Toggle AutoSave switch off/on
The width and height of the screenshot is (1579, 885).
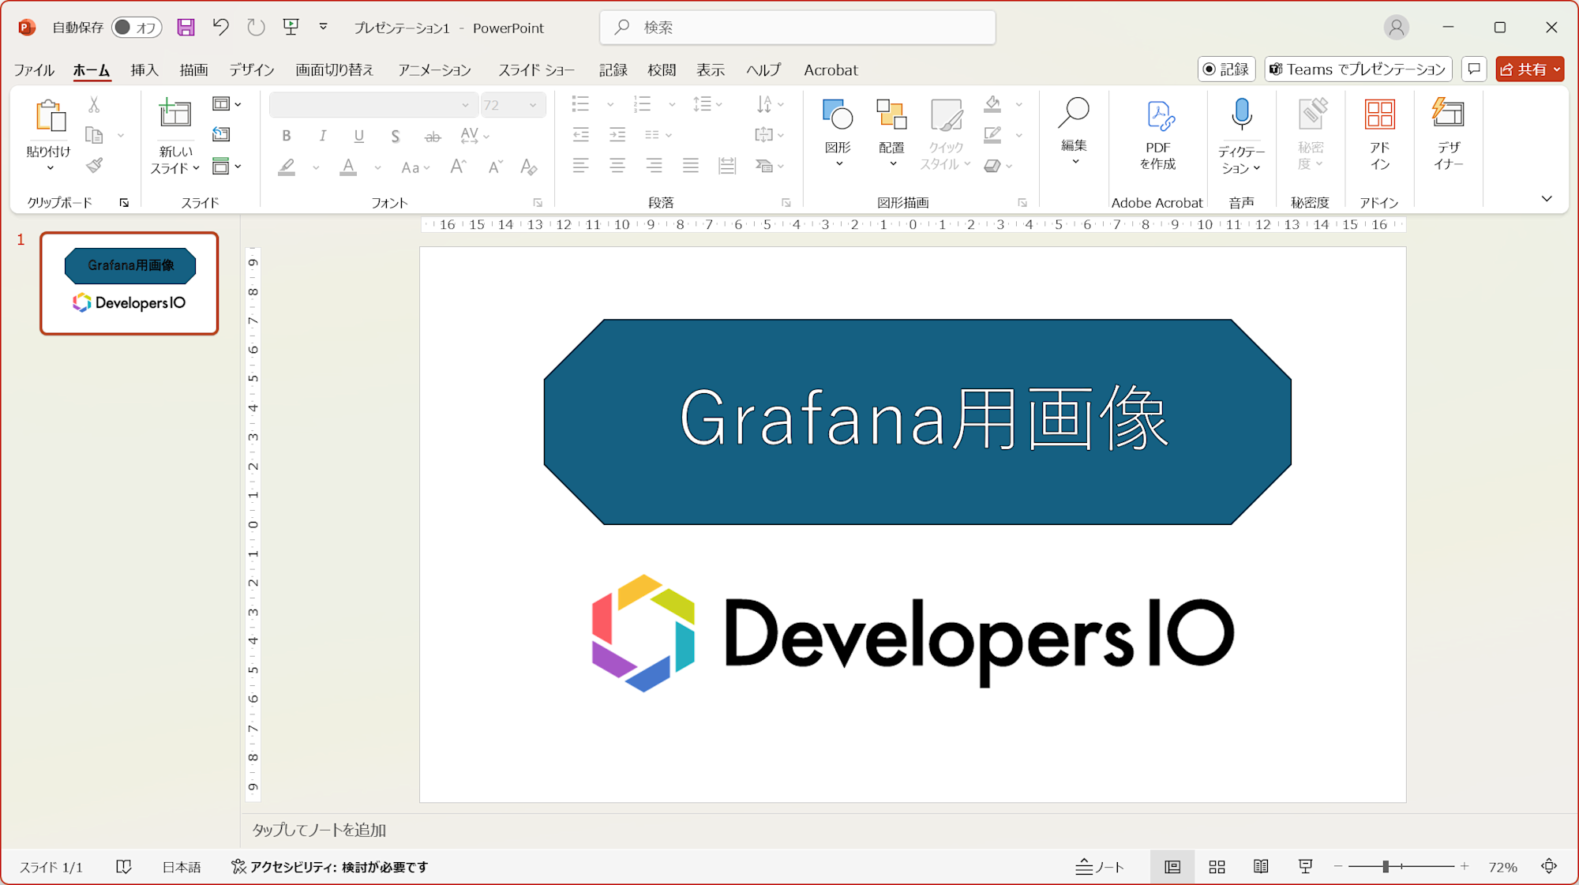[x=136, y=28]
